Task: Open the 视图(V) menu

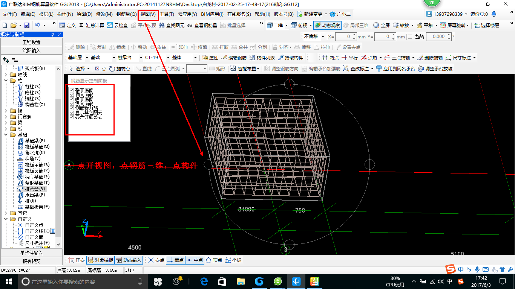Action: (x=148, y=14)
